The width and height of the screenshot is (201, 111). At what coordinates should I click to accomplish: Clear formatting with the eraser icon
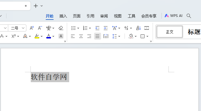61,28
